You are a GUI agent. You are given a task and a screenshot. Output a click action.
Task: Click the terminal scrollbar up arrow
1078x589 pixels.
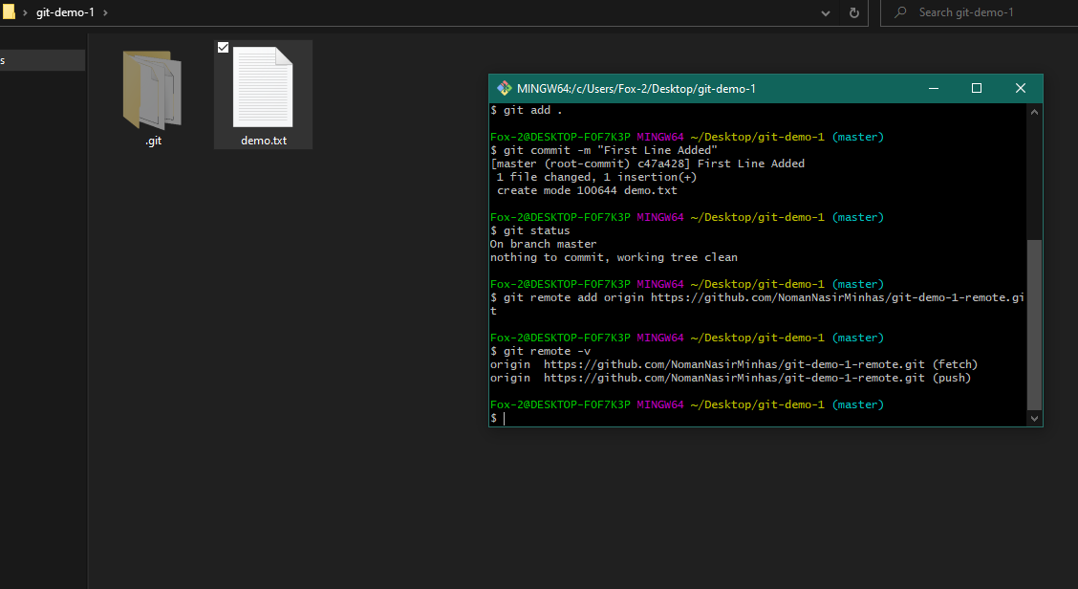[1034, 110]
